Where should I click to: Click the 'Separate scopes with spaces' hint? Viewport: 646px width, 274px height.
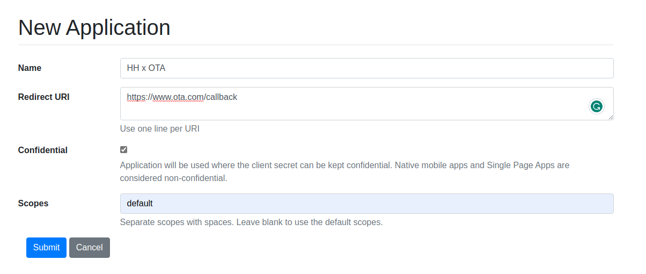click(251, 222)
